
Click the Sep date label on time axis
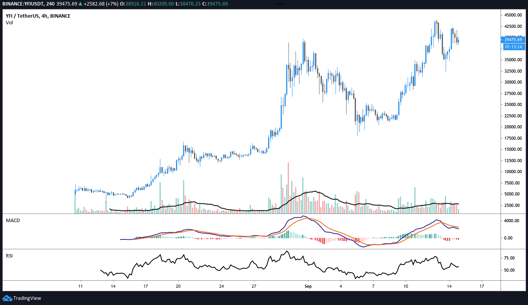tap(308, 287)
